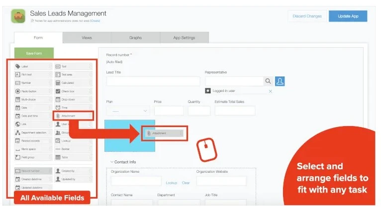Choose the Created by field
381x209 pixels.
pyautogui.click(x=74, y=171)
